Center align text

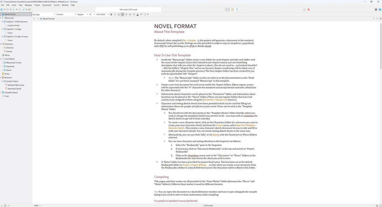pyautogui.click(x=126, y=14)
